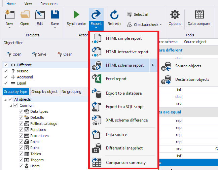The width and height of the screenshot is (218, 170).
Task: Open the New button dropdown arrow
Action: 9,28
